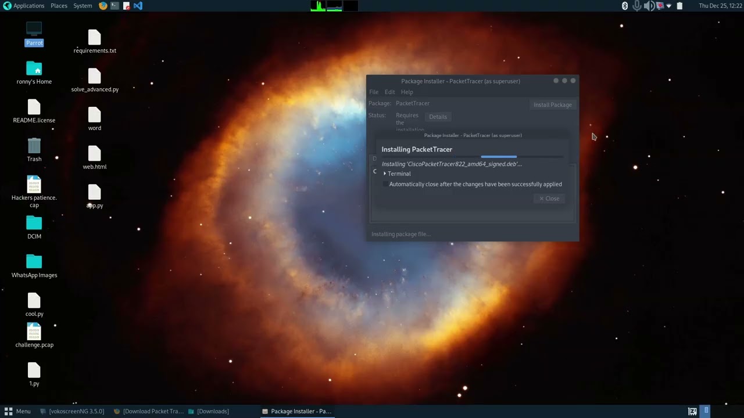744x418 pixels.
Task: Launch Firefox from the top panel
Action: pyautogui.click(x=103, y=6)
